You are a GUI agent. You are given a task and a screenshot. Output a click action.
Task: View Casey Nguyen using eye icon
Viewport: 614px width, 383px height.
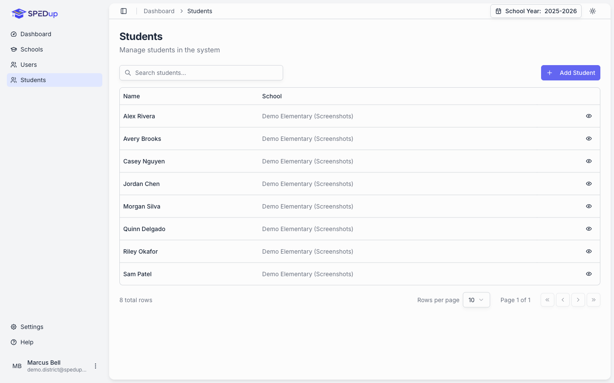point(589,161)
